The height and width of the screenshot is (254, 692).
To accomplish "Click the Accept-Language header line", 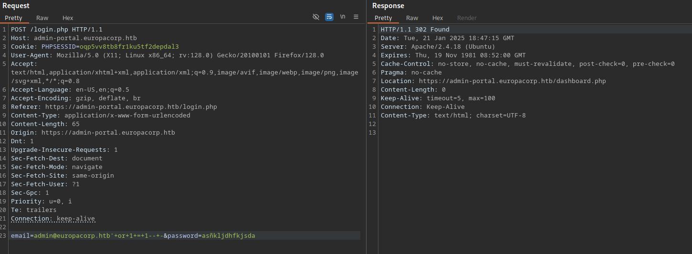I will (x=70, y=89).
